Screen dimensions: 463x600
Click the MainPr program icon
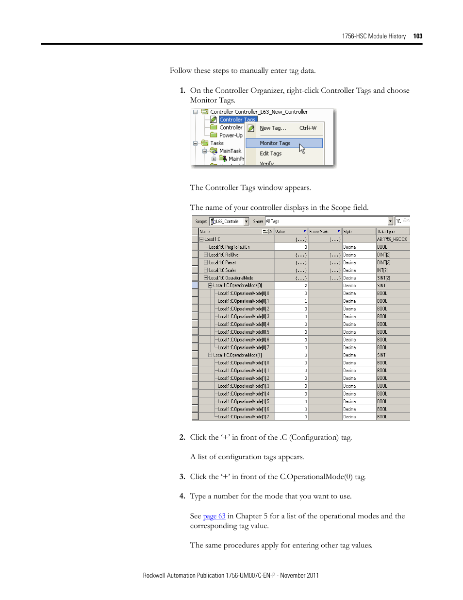223,158
